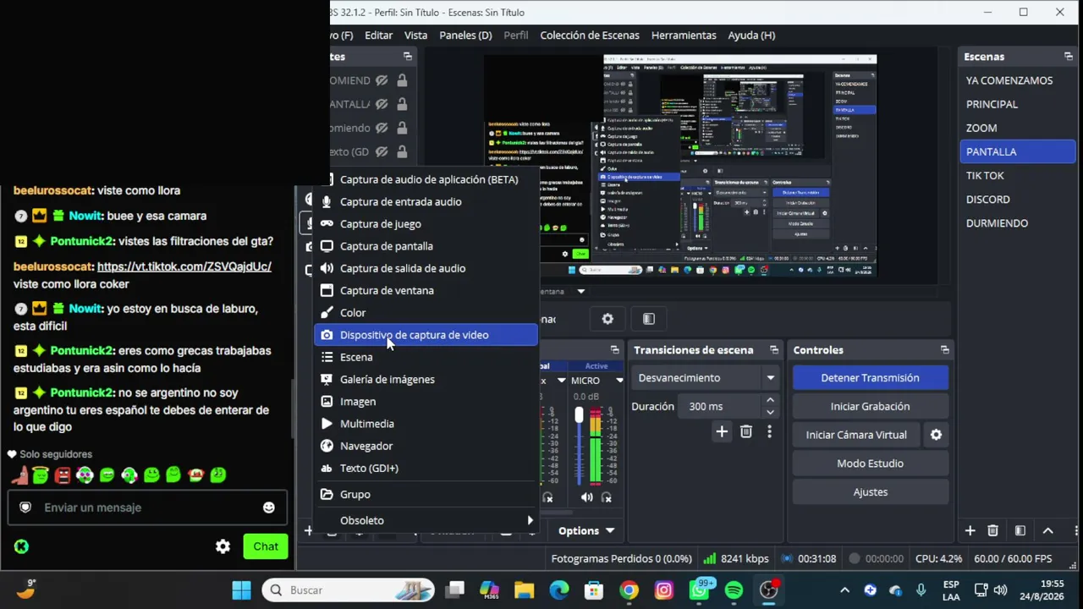Click Detener Transmisión button
Image resolution: width=1083 pixels, height=609 pixels.
[x=870, y=378]
